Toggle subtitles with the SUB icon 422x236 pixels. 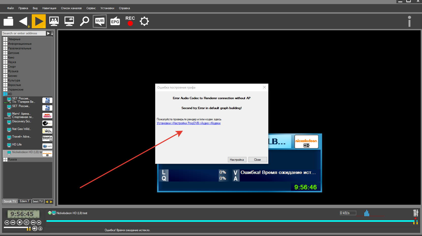pyautogui.click(x=100, y=21)
